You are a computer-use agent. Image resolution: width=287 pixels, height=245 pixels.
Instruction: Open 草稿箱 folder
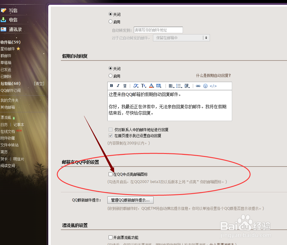tap(6, 63)
